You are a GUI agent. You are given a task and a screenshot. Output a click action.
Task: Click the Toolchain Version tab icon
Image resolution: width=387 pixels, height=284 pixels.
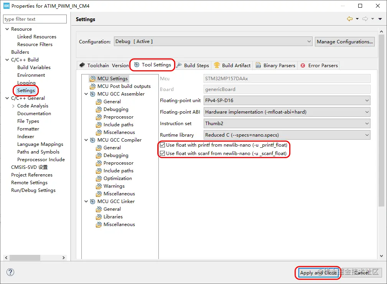82,65
